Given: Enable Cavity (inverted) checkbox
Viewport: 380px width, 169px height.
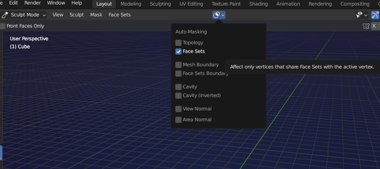Looking at the screenshot, I should pyautogui.click(x=178, y=96).
